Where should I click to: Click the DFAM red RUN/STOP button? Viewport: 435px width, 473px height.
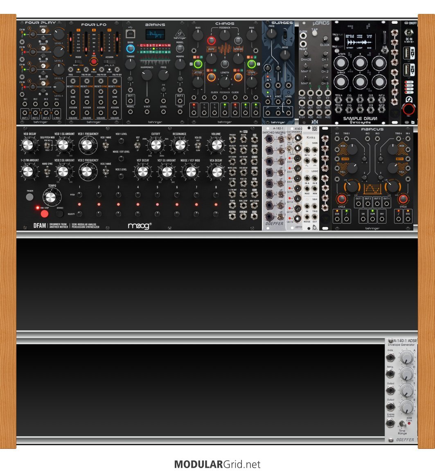tap(44, 214)
